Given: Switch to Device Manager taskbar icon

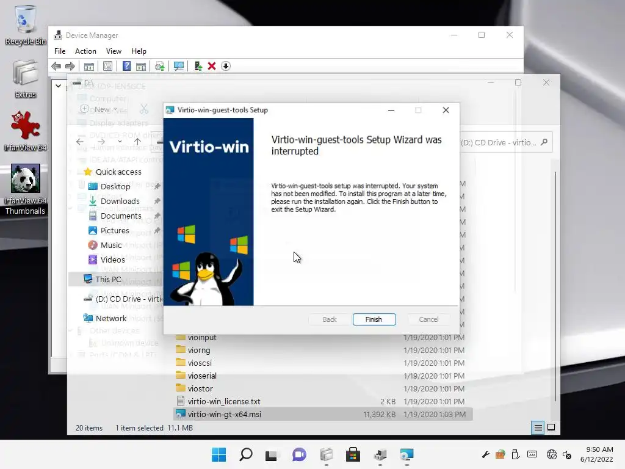Looking at the screenshot, I should [380, 454].
